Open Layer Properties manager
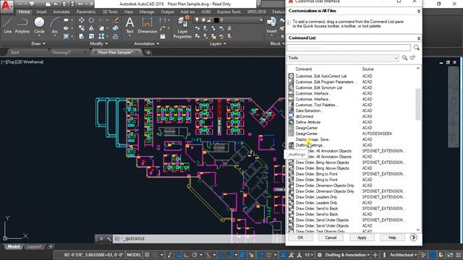This screenshot has width=463, height=260. pos(182,27)
